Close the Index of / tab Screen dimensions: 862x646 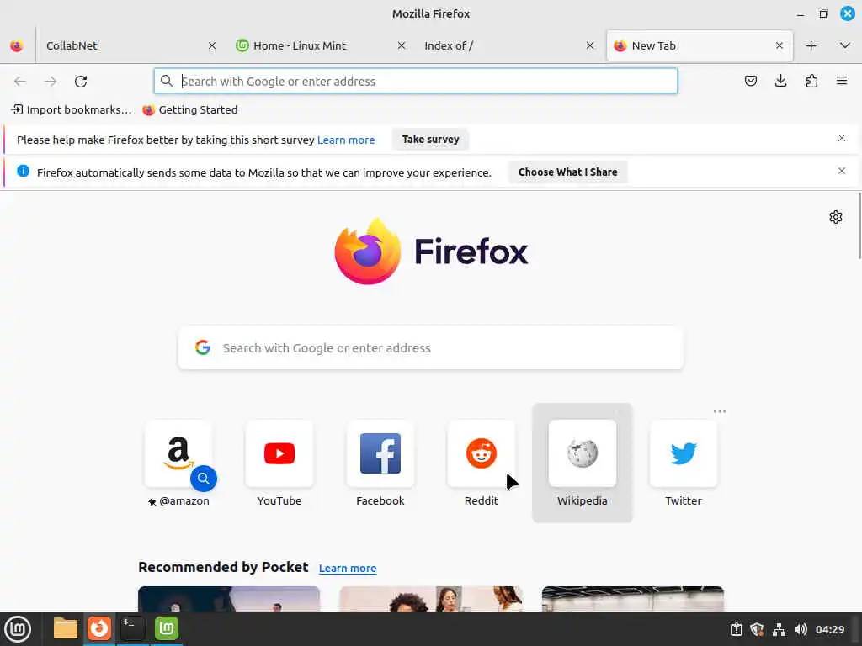tap(590, 45)
